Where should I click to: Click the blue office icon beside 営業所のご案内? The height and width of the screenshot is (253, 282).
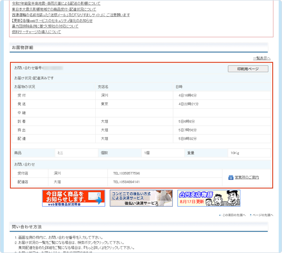coord(231,177)
